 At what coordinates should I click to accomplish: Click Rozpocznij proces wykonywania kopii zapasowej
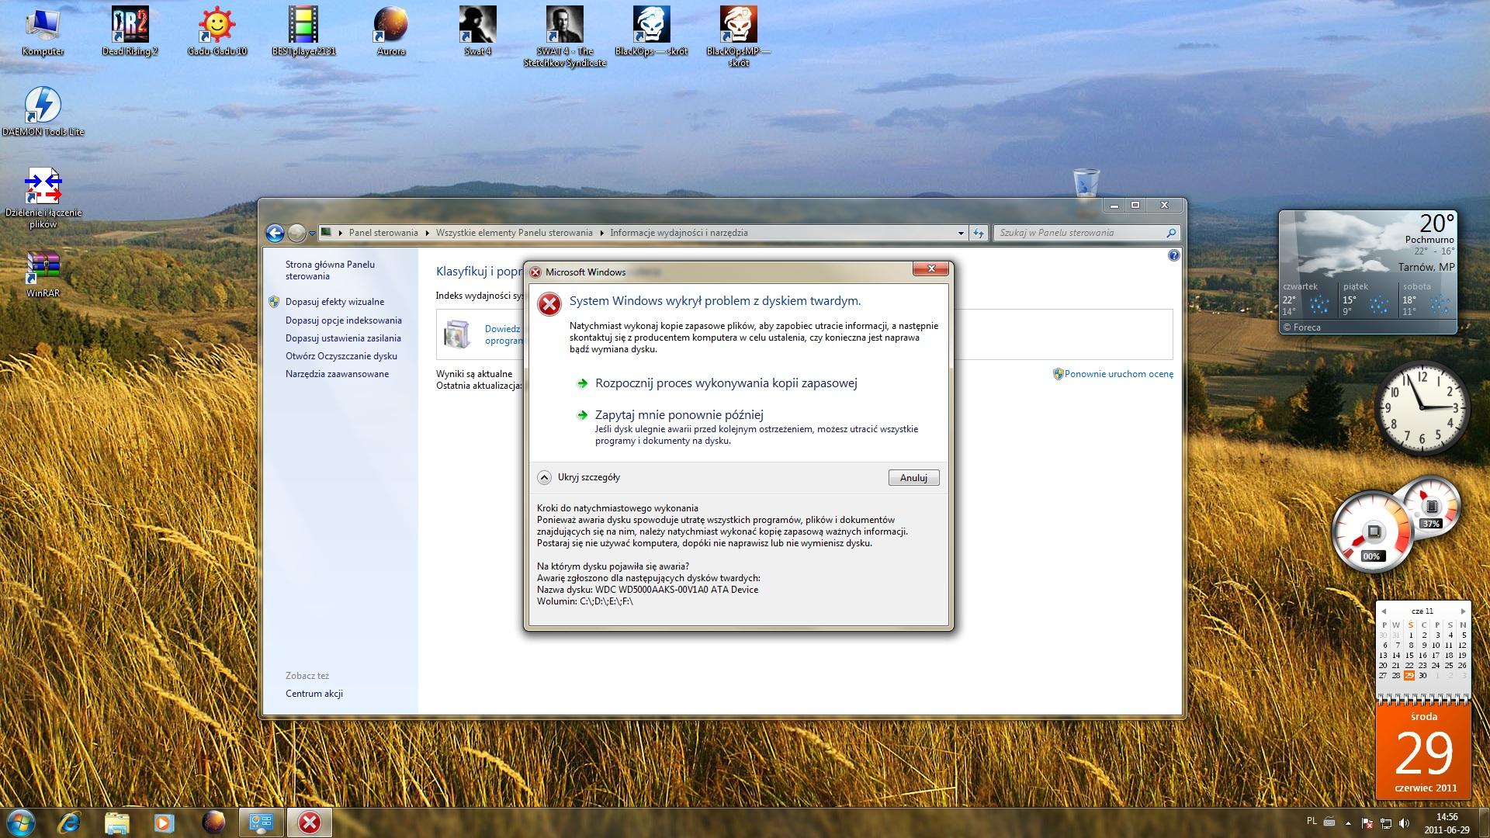(726, 383)
